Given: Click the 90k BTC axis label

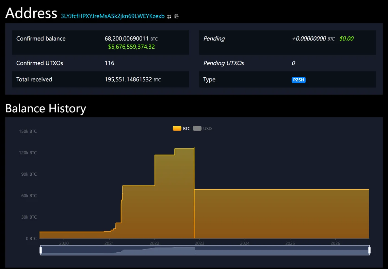Looking at the screenshot, I should (29, 174).
